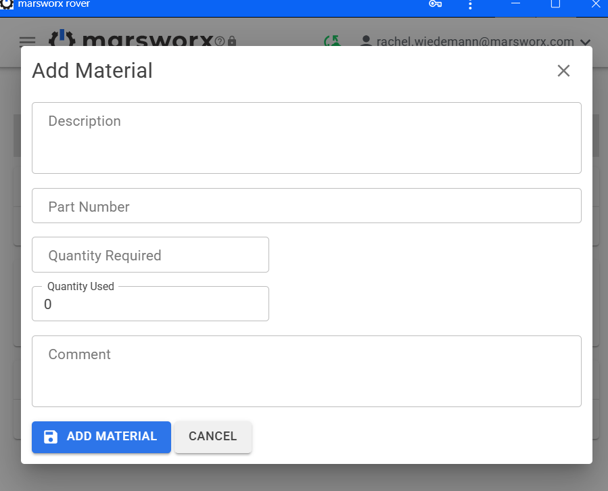The width and height of the screenshot is (608, 491).
Task: Focus the Part Number field
Action: pos(306,206)
